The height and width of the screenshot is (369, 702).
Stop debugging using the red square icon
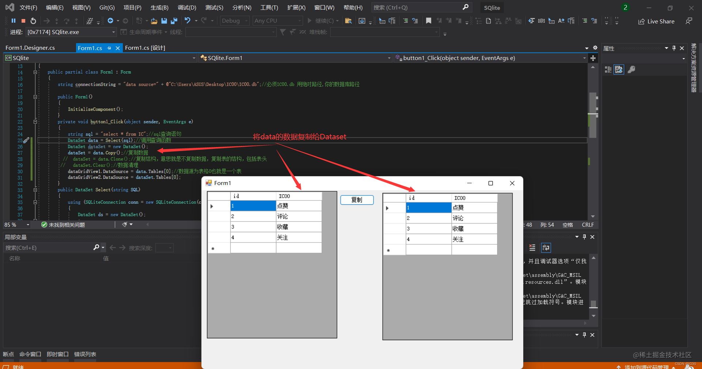23,21
